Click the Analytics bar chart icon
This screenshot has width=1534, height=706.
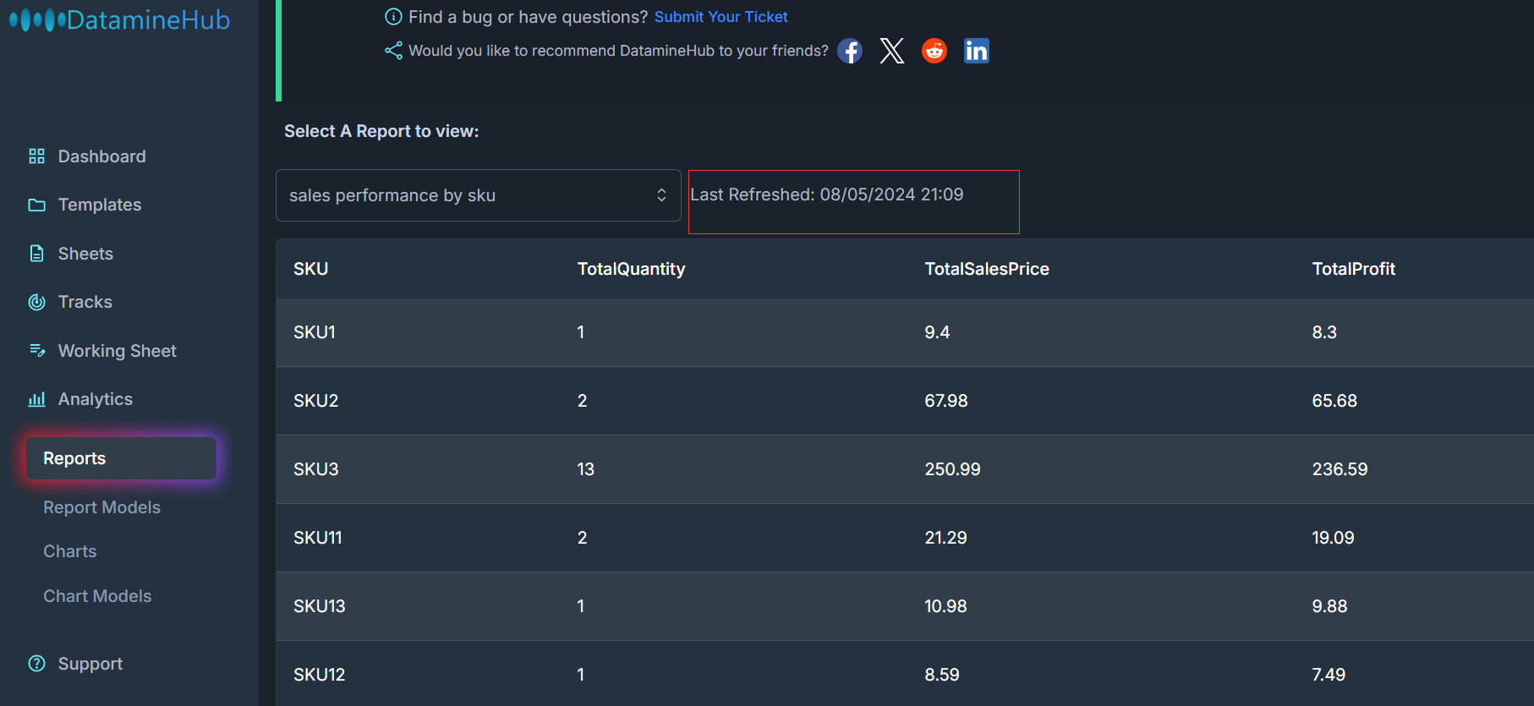tap(36, 399)
